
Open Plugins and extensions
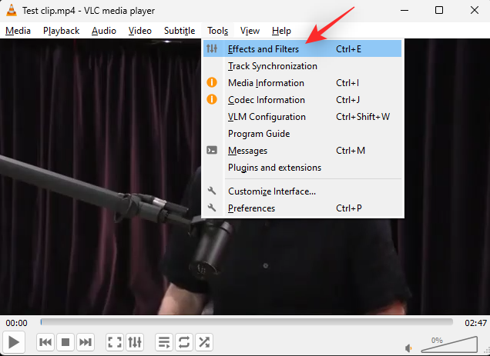click(302, 168)
